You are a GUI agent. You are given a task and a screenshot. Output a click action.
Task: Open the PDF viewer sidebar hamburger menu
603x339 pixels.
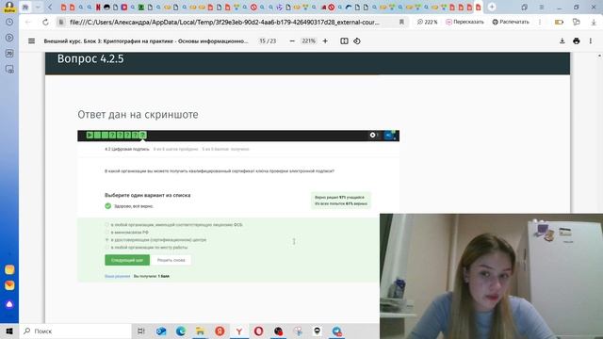pyautogui.click(x=31, y=40)
